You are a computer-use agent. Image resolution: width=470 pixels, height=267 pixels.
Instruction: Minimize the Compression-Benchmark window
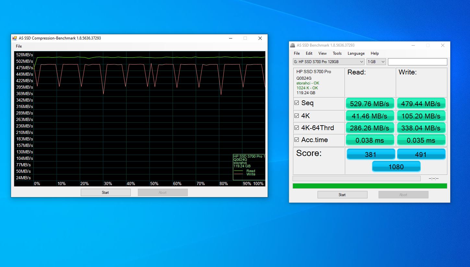click(230, 38)
